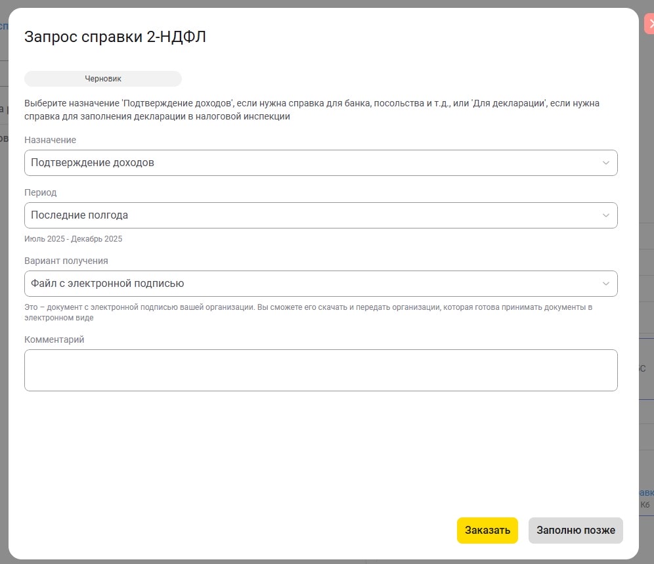
Task: Click the partially visible blue link behind dialog
Action: pyautogui.click(x=646, y=492)
